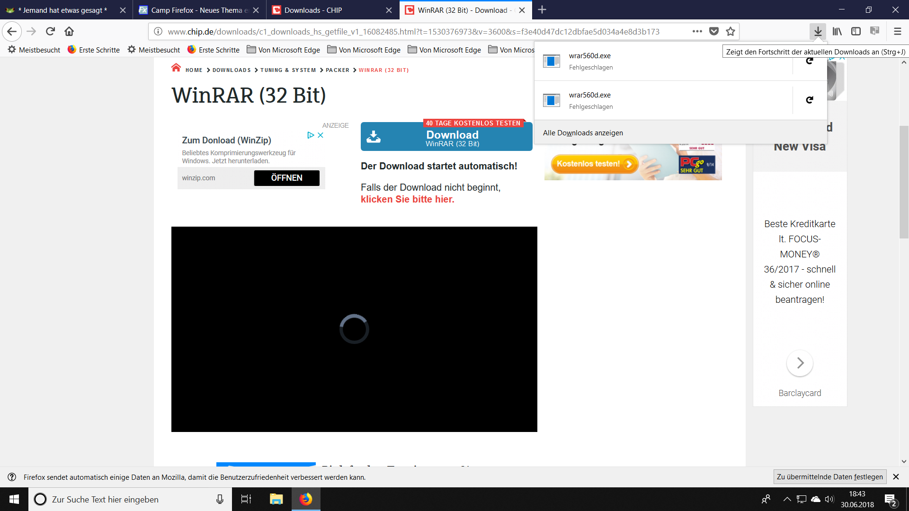Click the Firefox home icon
This screenshot has width=909, height=511.
(x=69, y=31)
